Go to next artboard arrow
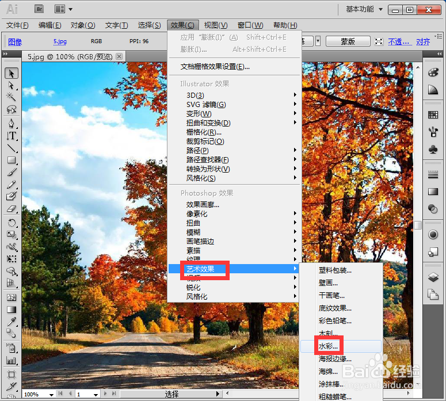Screen dimensions: 446x401 [x=105, y=394]
